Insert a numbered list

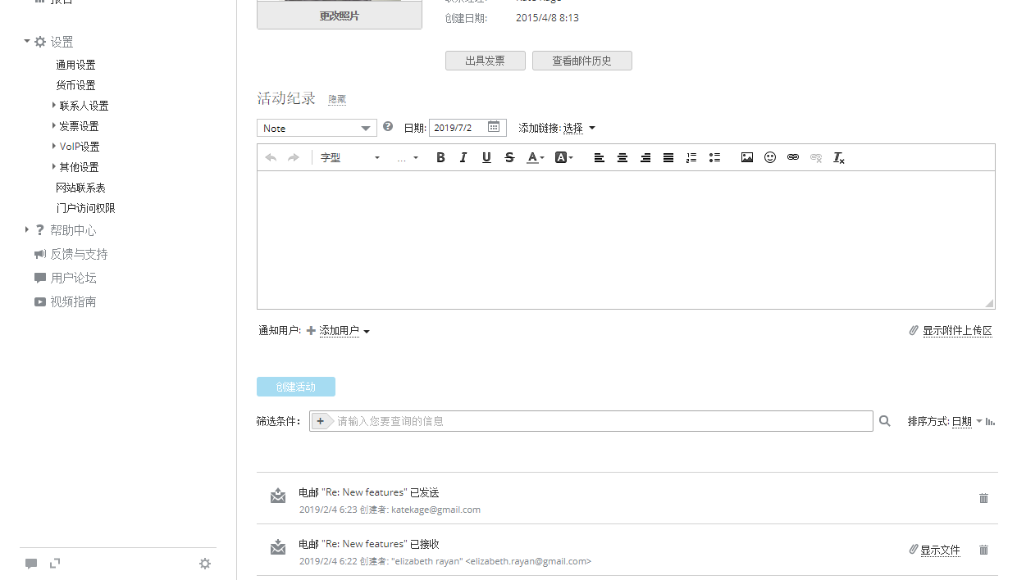pyautogui.click(x=691, y=157)
